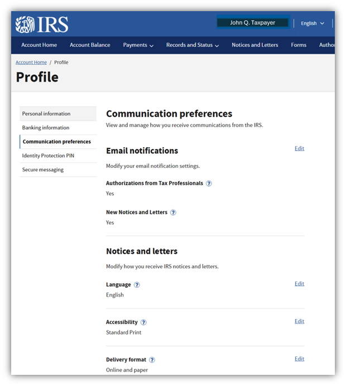Expand the Payments menu
The height and width of the screenshot is (386, 346).
click(x=138, y=45)
